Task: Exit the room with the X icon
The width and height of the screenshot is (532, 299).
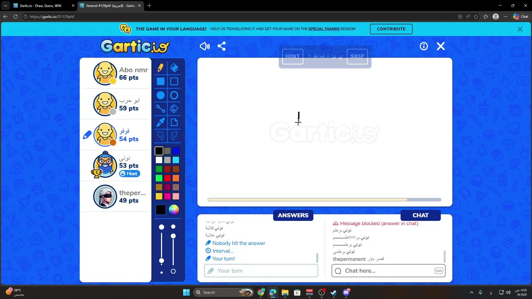Action: tap(441, 46)
